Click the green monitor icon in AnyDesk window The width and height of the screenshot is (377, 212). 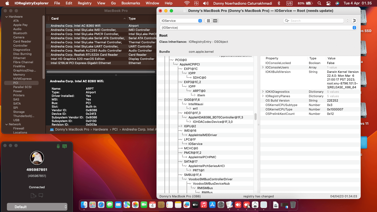pos(65,146)
